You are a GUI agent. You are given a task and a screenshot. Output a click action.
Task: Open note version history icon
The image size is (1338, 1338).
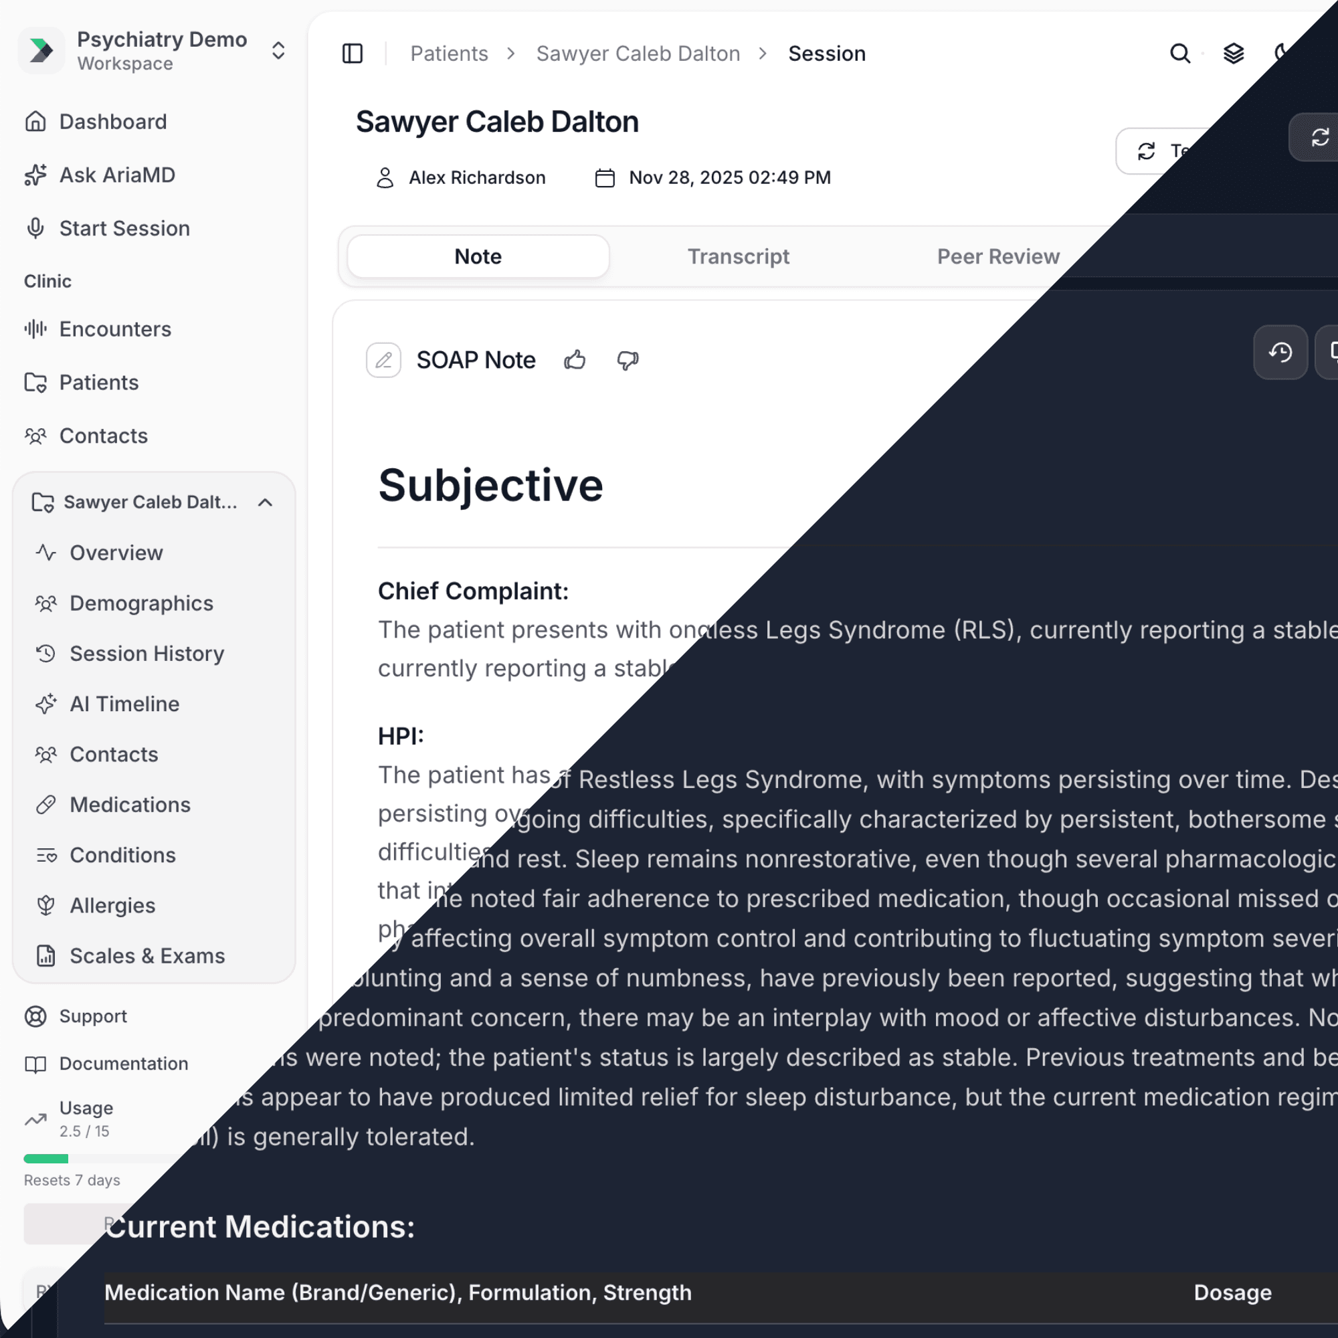click(1280, 353)
